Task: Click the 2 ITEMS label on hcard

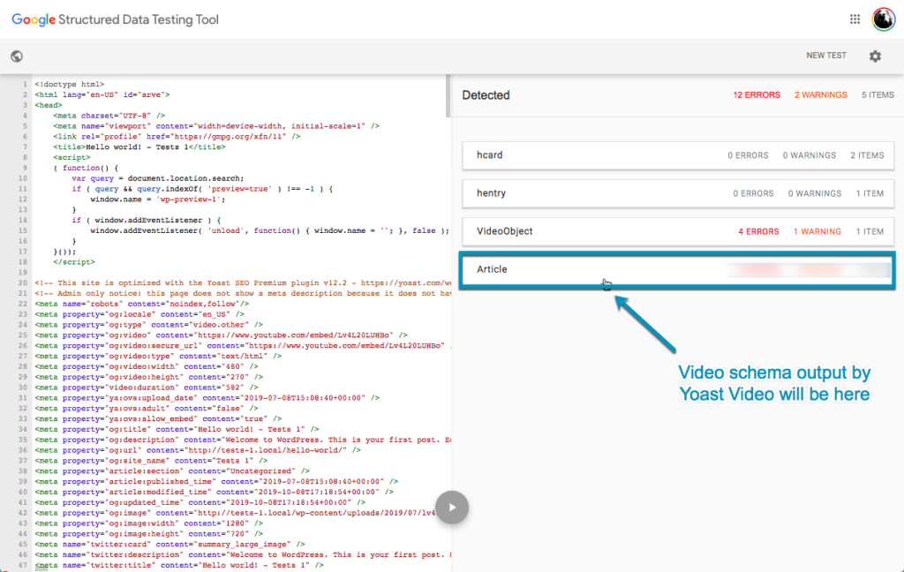Action: point(867,155)
